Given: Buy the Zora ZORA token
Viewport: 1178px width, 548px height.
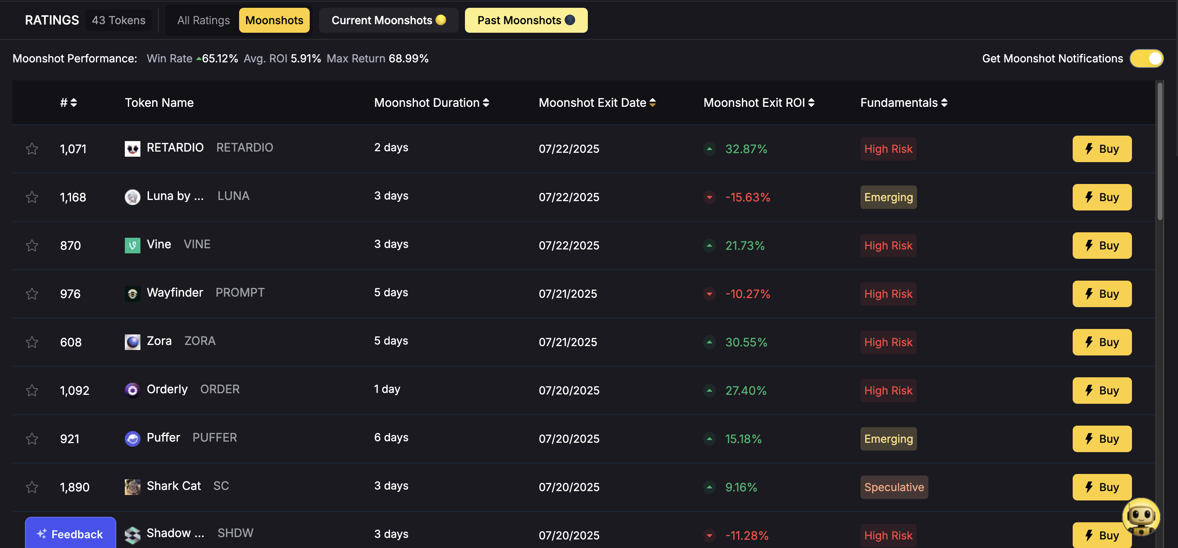Looking at the screenshot, I should [1102, 342].
